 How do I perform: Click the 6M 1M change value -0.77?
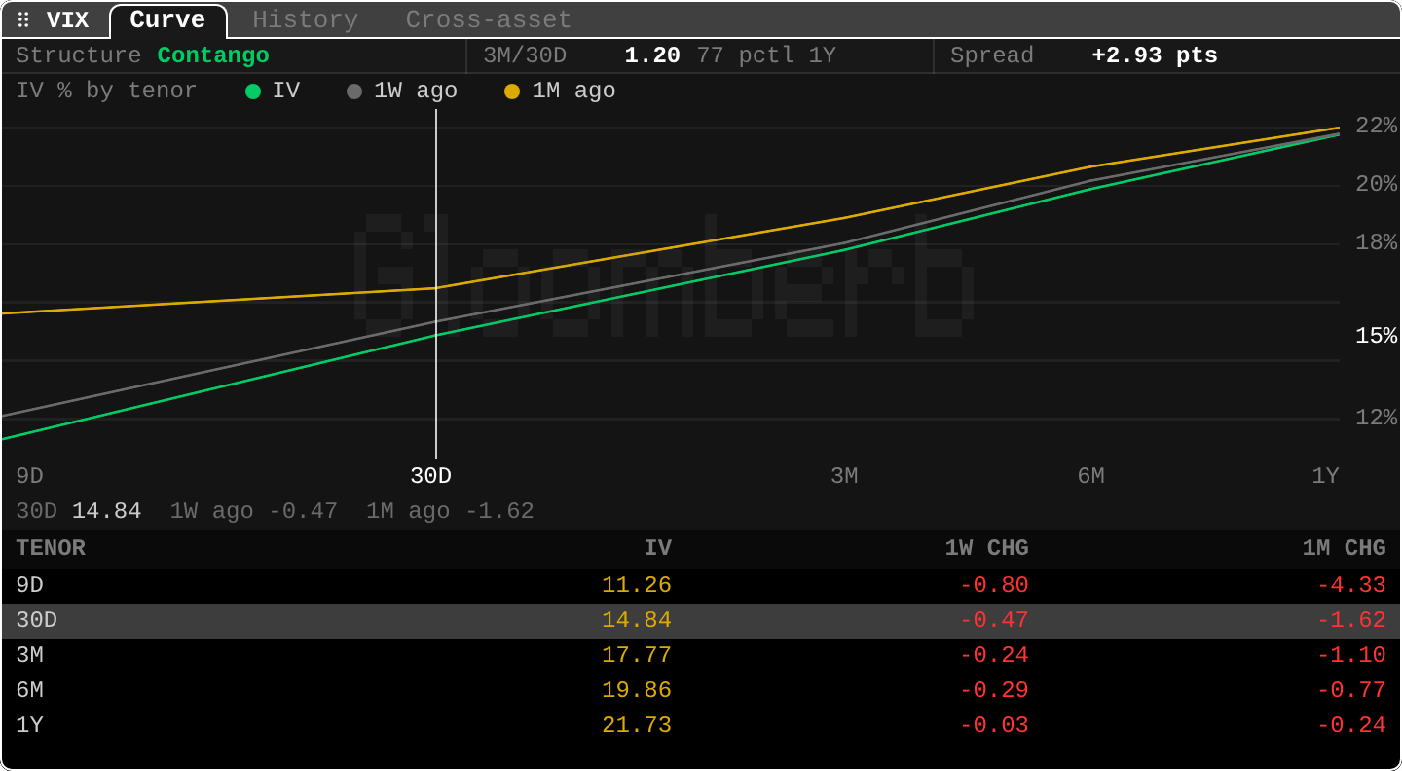coord(1351,691)
